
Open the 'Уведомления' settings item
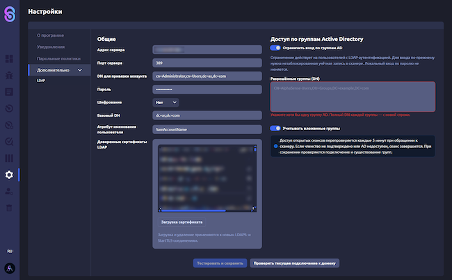pyautogui.click(x=51, y=47)
